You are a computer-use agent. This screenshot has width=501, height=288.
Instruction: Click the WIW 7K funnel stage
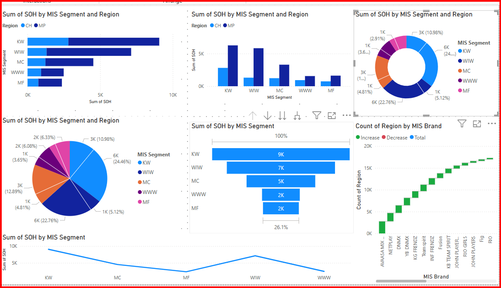pos(281,168)
